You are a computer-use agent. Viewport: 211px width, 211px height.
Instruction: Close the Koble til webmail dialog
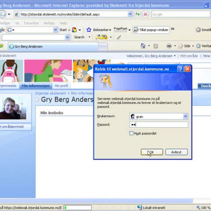pos(187,69)
